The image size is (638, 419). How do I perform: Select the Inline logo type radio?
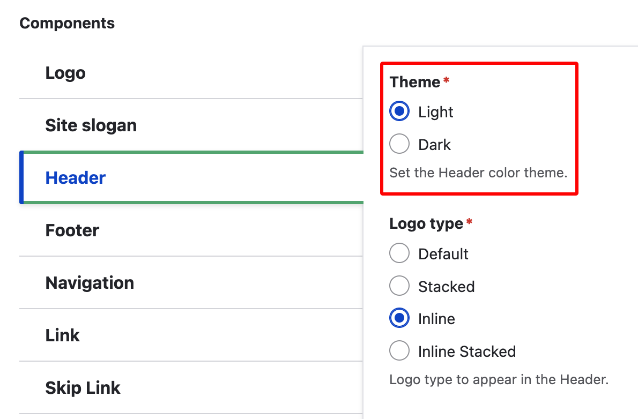(399, 319)
